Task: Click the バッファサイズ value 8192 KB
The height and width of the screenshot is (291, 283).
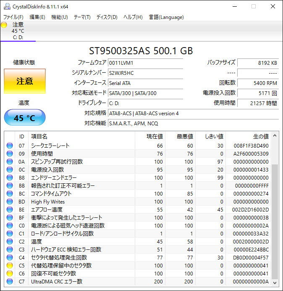Action: (x=258, y=63)
